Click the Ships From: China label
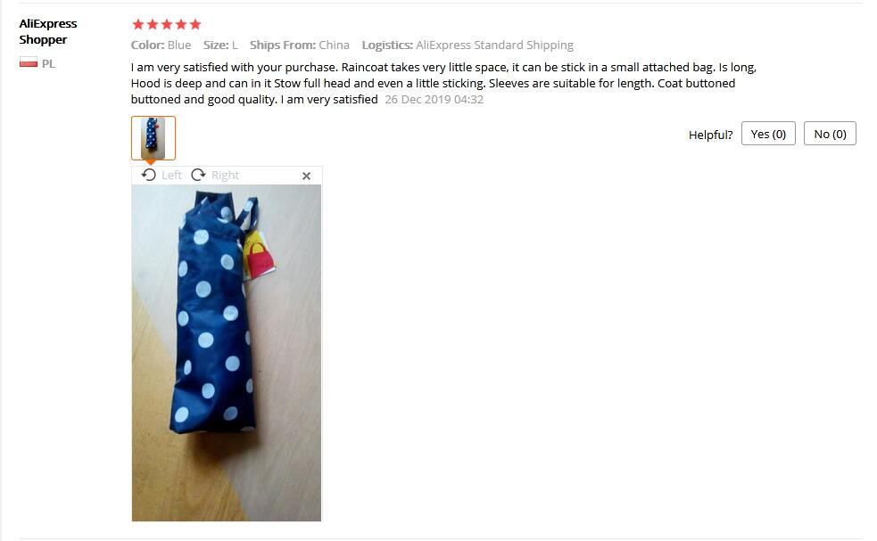 coord(299,45)
